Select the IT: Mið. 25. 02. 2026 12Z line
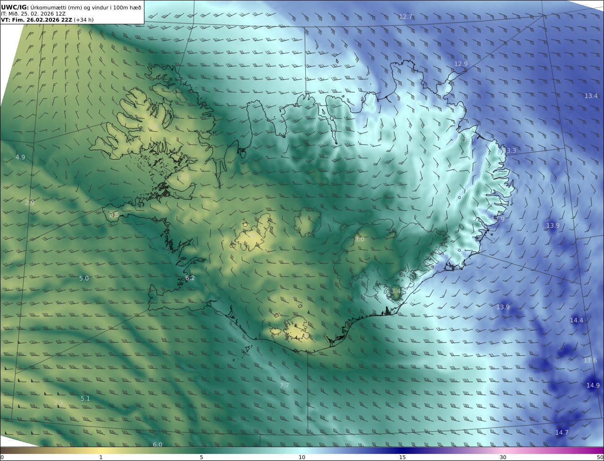This screenshot has width=604, height=461. pos(34,14)
